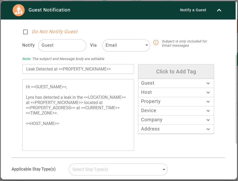The image size is (238, 181).
Task: Click the subject and Message body editable note
Action: pos(63,59)
